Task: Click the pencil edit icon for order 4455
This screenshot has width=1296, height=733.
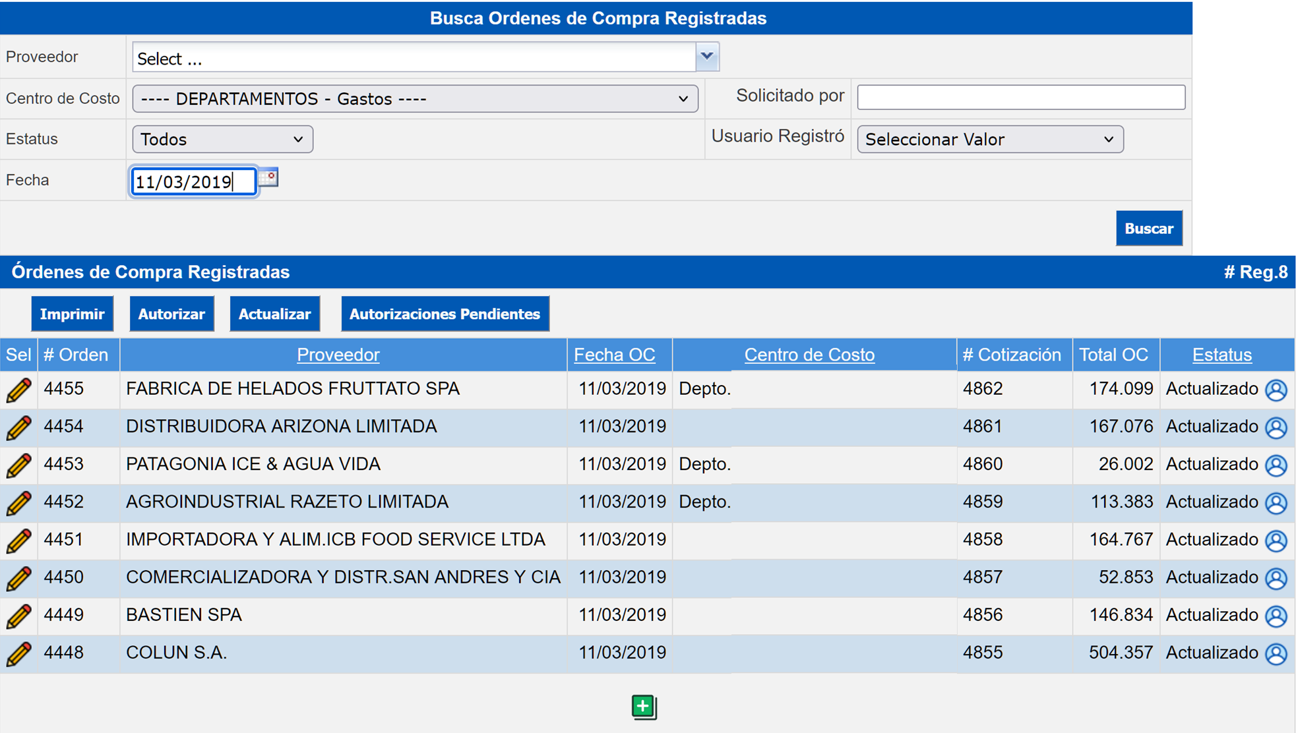Action: pos(18,390)
